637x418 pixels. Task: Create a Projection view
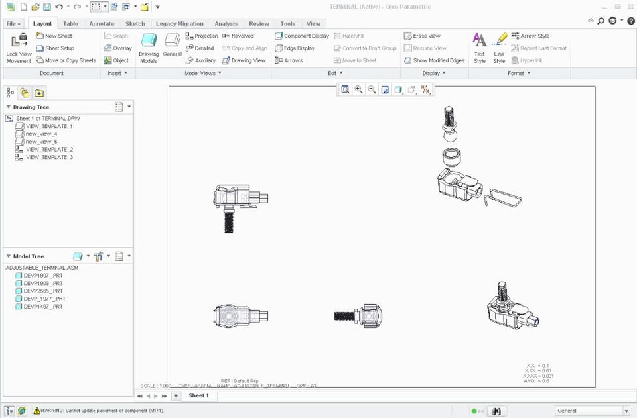201,36
